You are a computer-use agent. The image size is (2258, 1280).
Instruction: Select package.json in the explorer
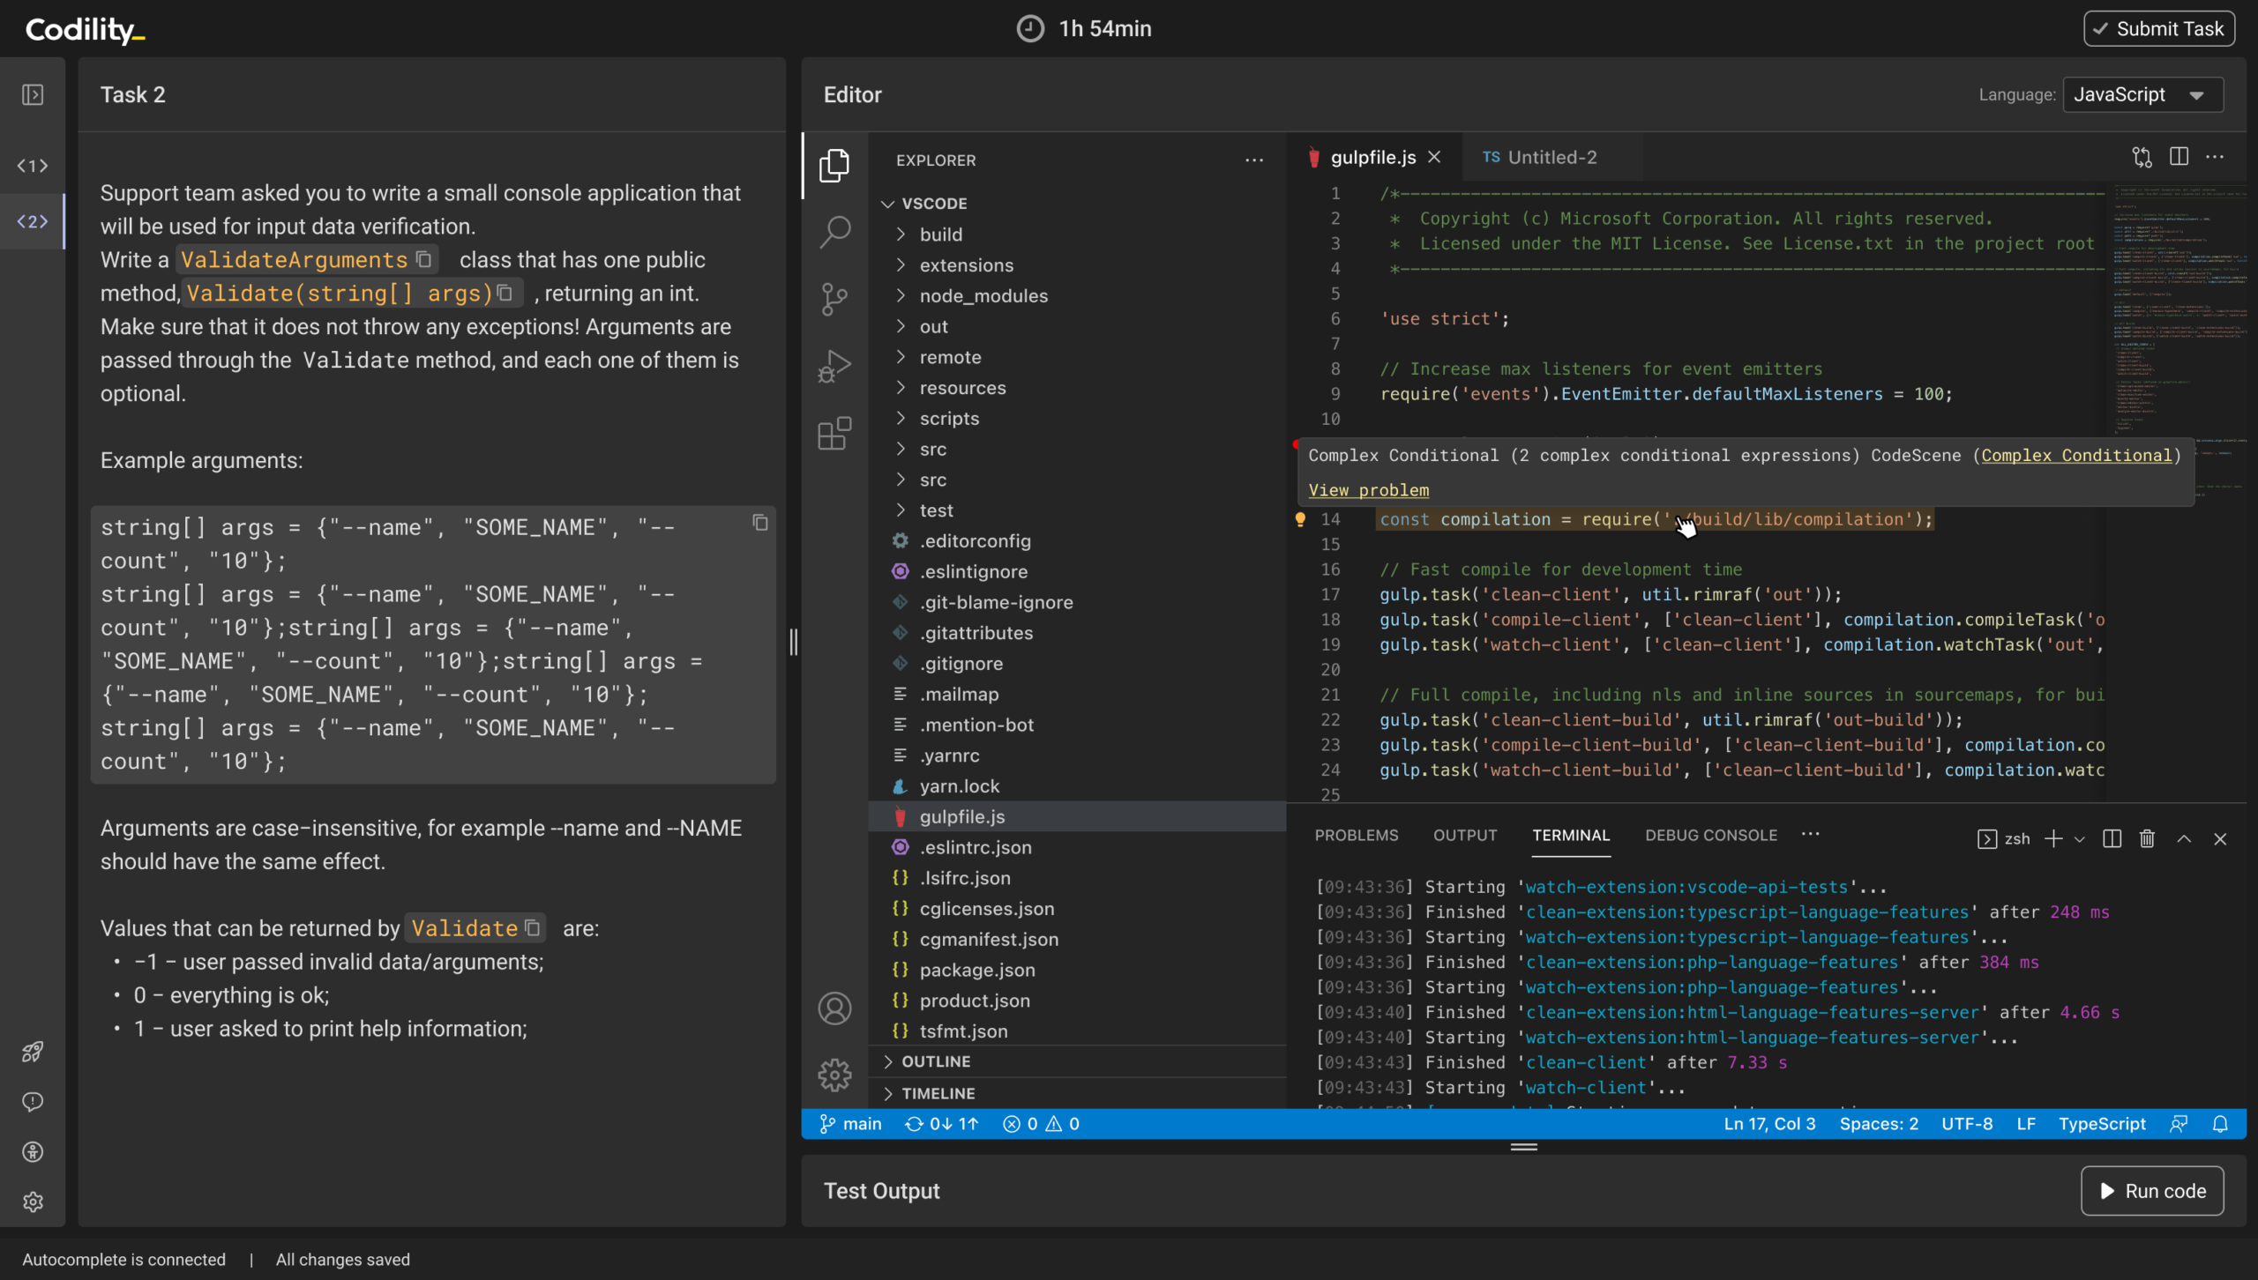point(976,970)
